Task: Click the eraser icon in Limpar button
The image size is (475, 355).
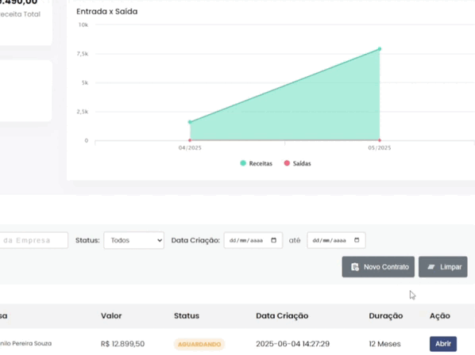Action: coord(431,267)
